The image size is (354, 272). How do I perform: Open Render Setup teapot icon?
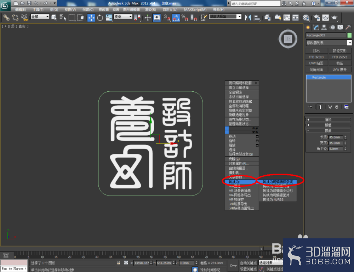click(x=316, y=18)
